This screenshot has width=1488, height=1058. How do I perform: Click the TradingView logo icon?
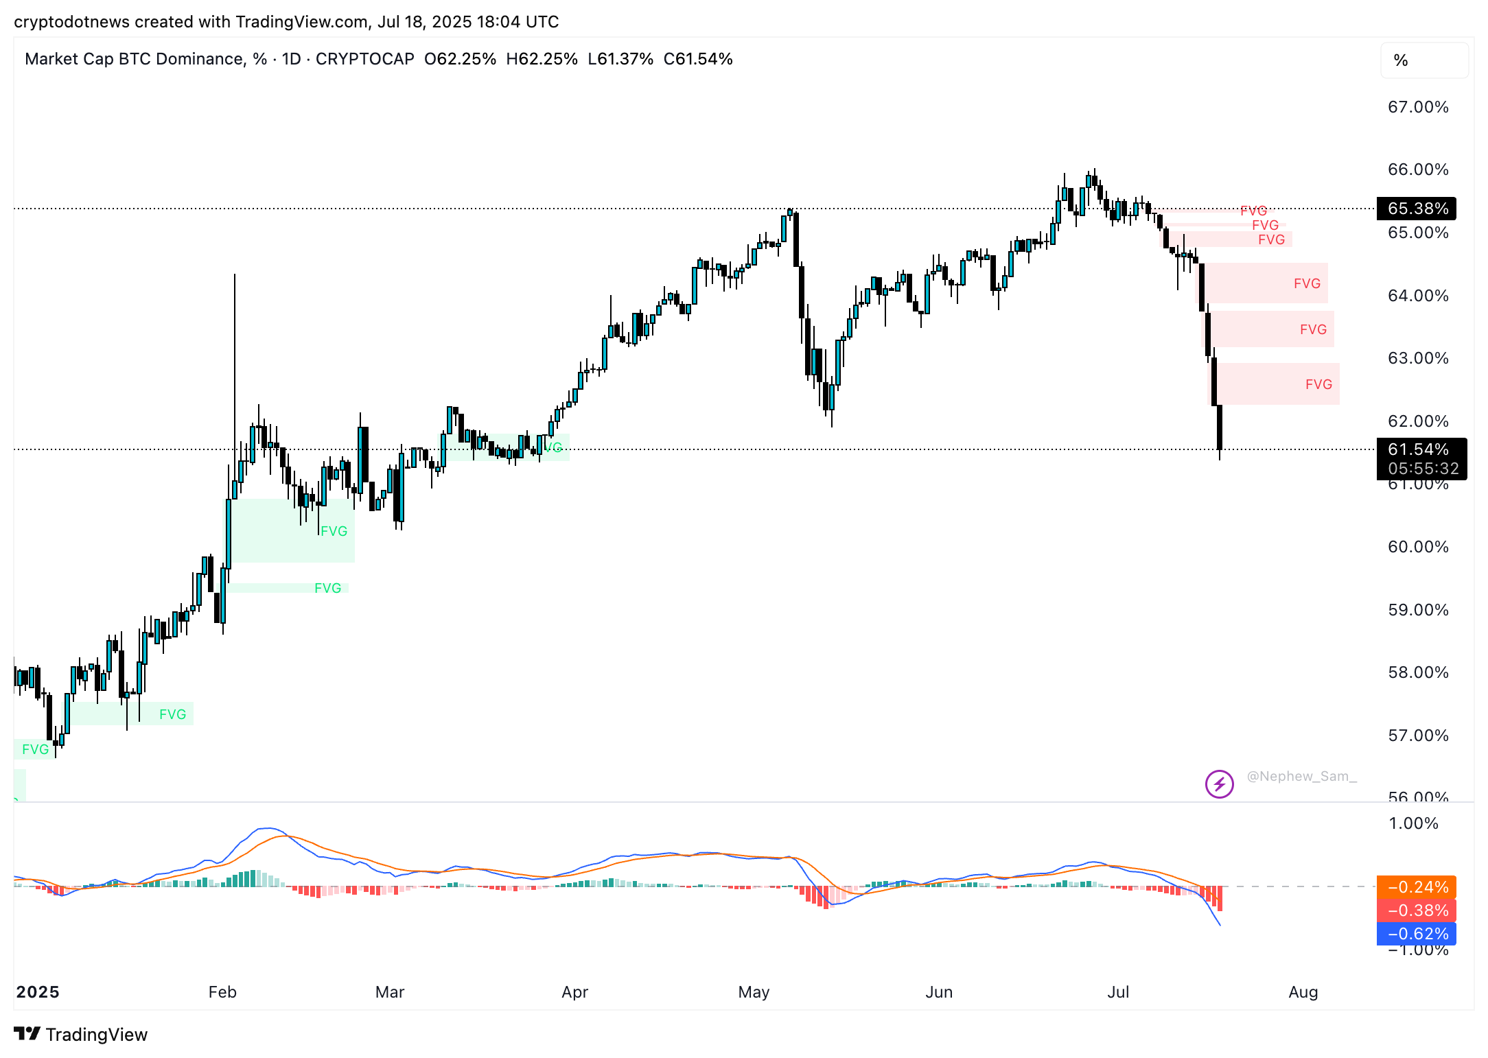coord(27,1033)
